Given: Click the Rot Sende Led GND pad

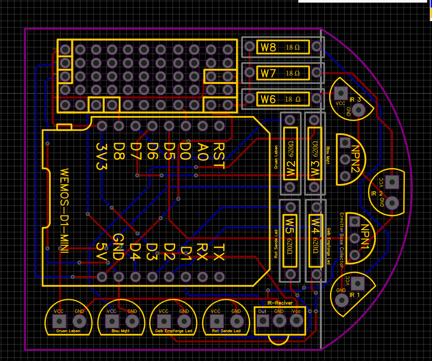Looking at the screenshot, I should 237,321.
